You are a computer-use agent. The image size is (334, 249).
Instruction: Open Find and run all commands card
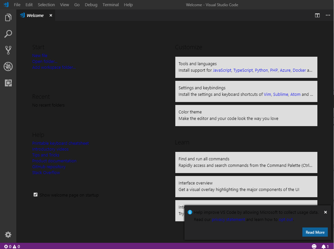[x=246, y=162]
